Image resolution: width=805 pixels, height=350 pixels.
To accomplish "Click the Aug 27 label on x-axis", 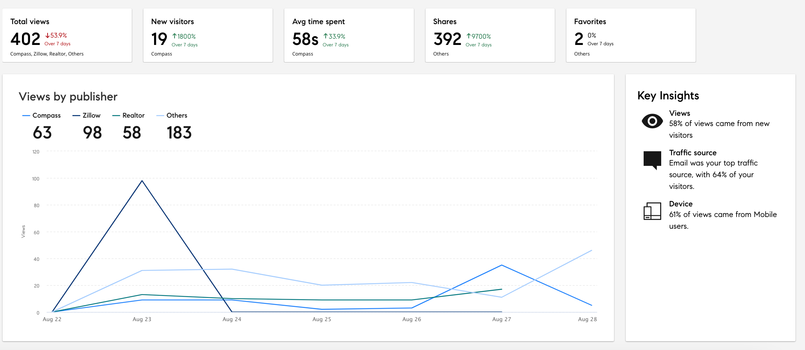I will coord(501,319).
